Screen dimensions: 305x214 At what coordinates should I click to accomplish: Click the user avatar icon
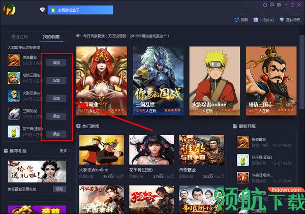(9, 10)
